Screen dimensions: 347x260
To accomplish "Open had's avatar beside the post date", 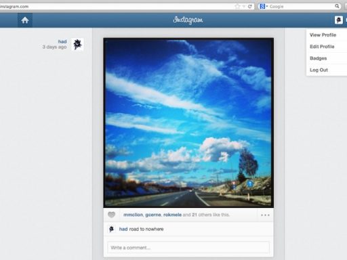I will coord(77,44).
